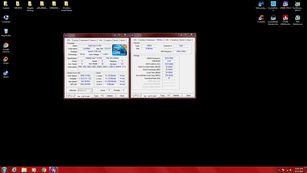Click the Core Voltage 1.264 V value
The width and height of the screenshot is (307, 173).
point(106,54)
